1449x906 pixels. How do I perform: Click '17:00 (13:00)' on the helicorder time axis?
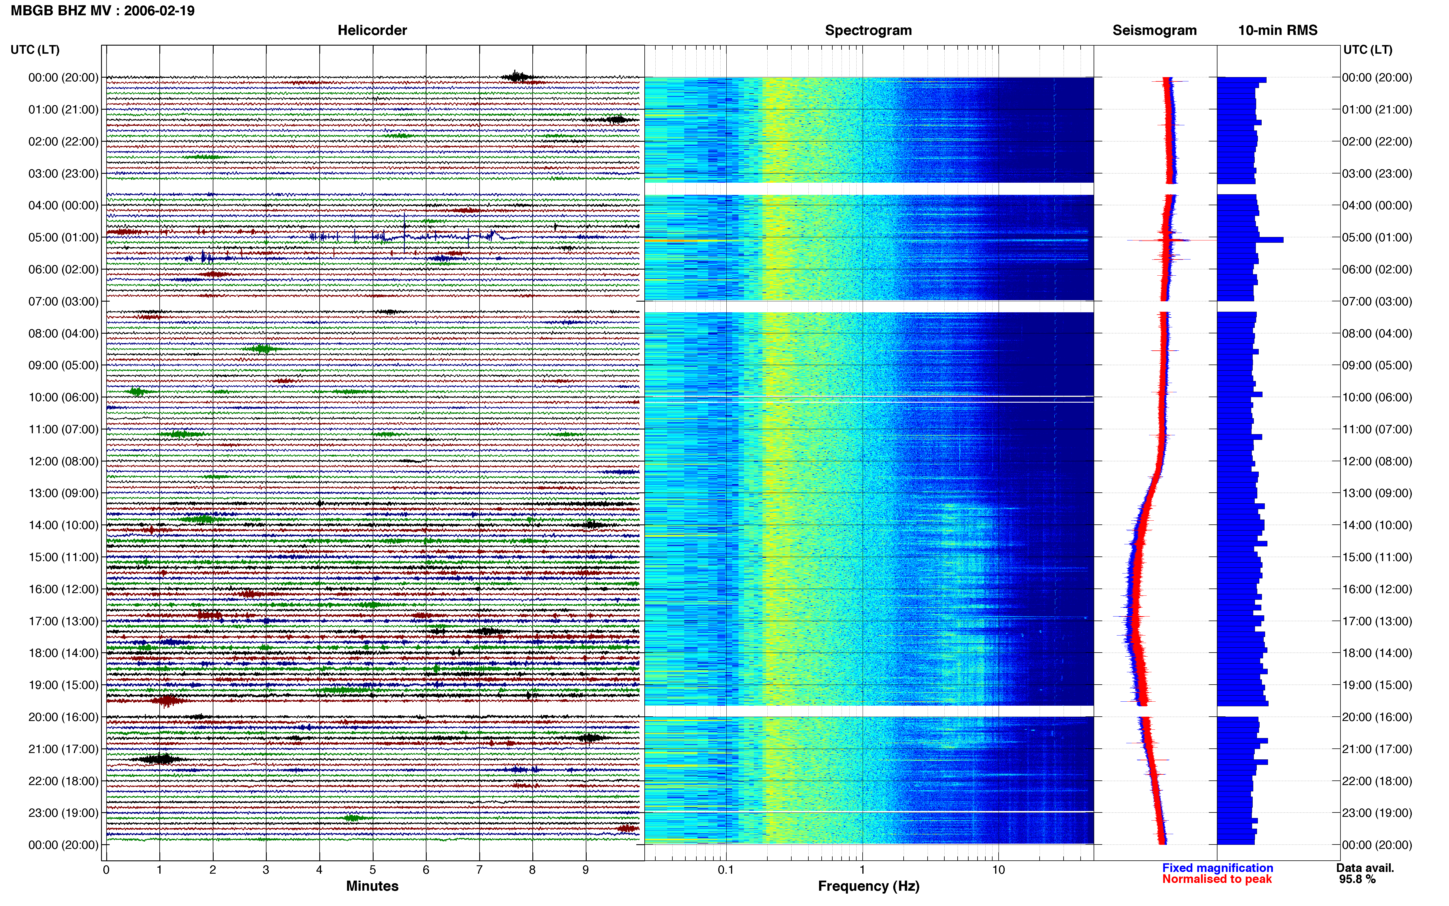[x=64, y=621]
